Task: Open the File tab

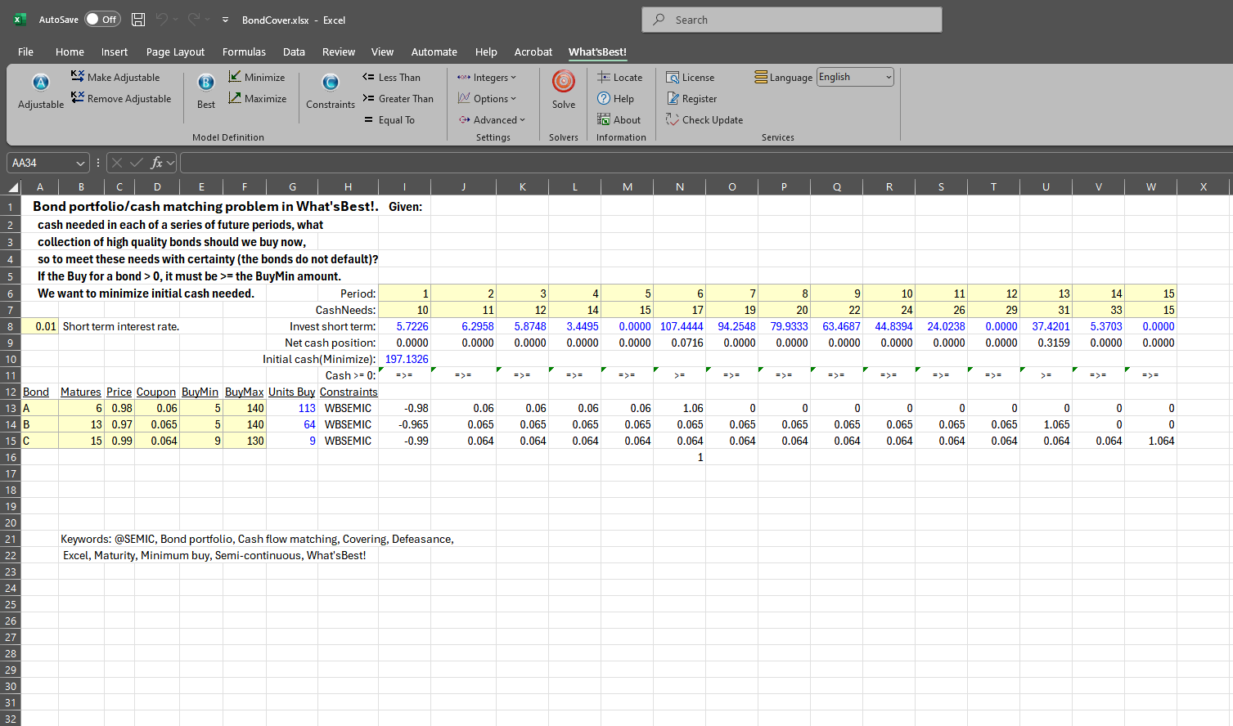Action: pos(25,52)
